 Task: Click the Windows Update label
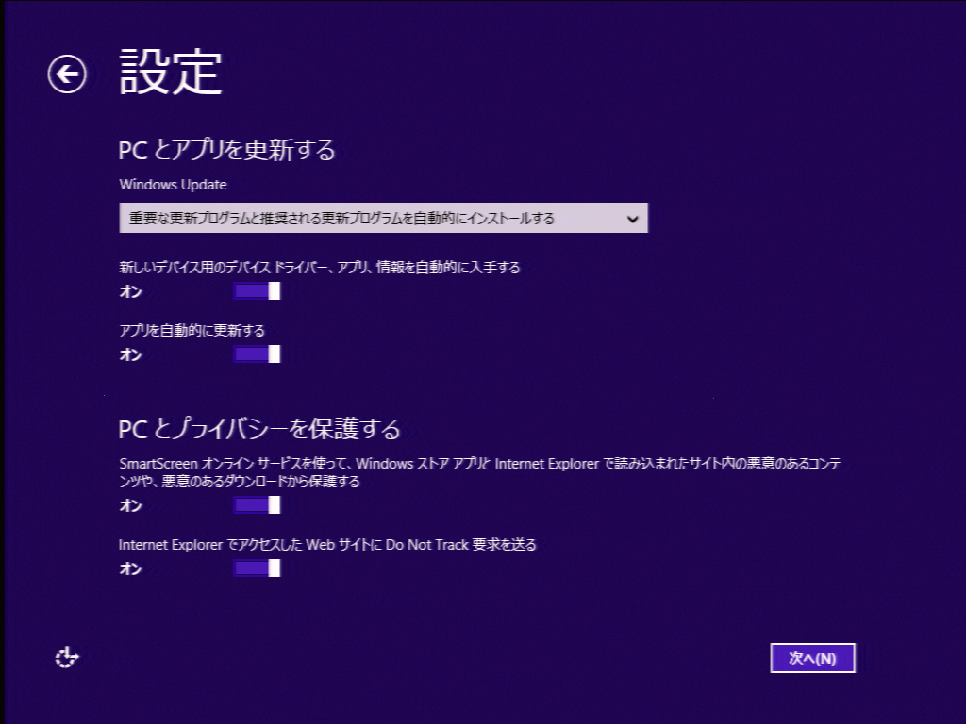pos(174,185)
